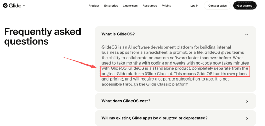
Task: Open the Enterprise menu
Action: (x=111, y=6)
